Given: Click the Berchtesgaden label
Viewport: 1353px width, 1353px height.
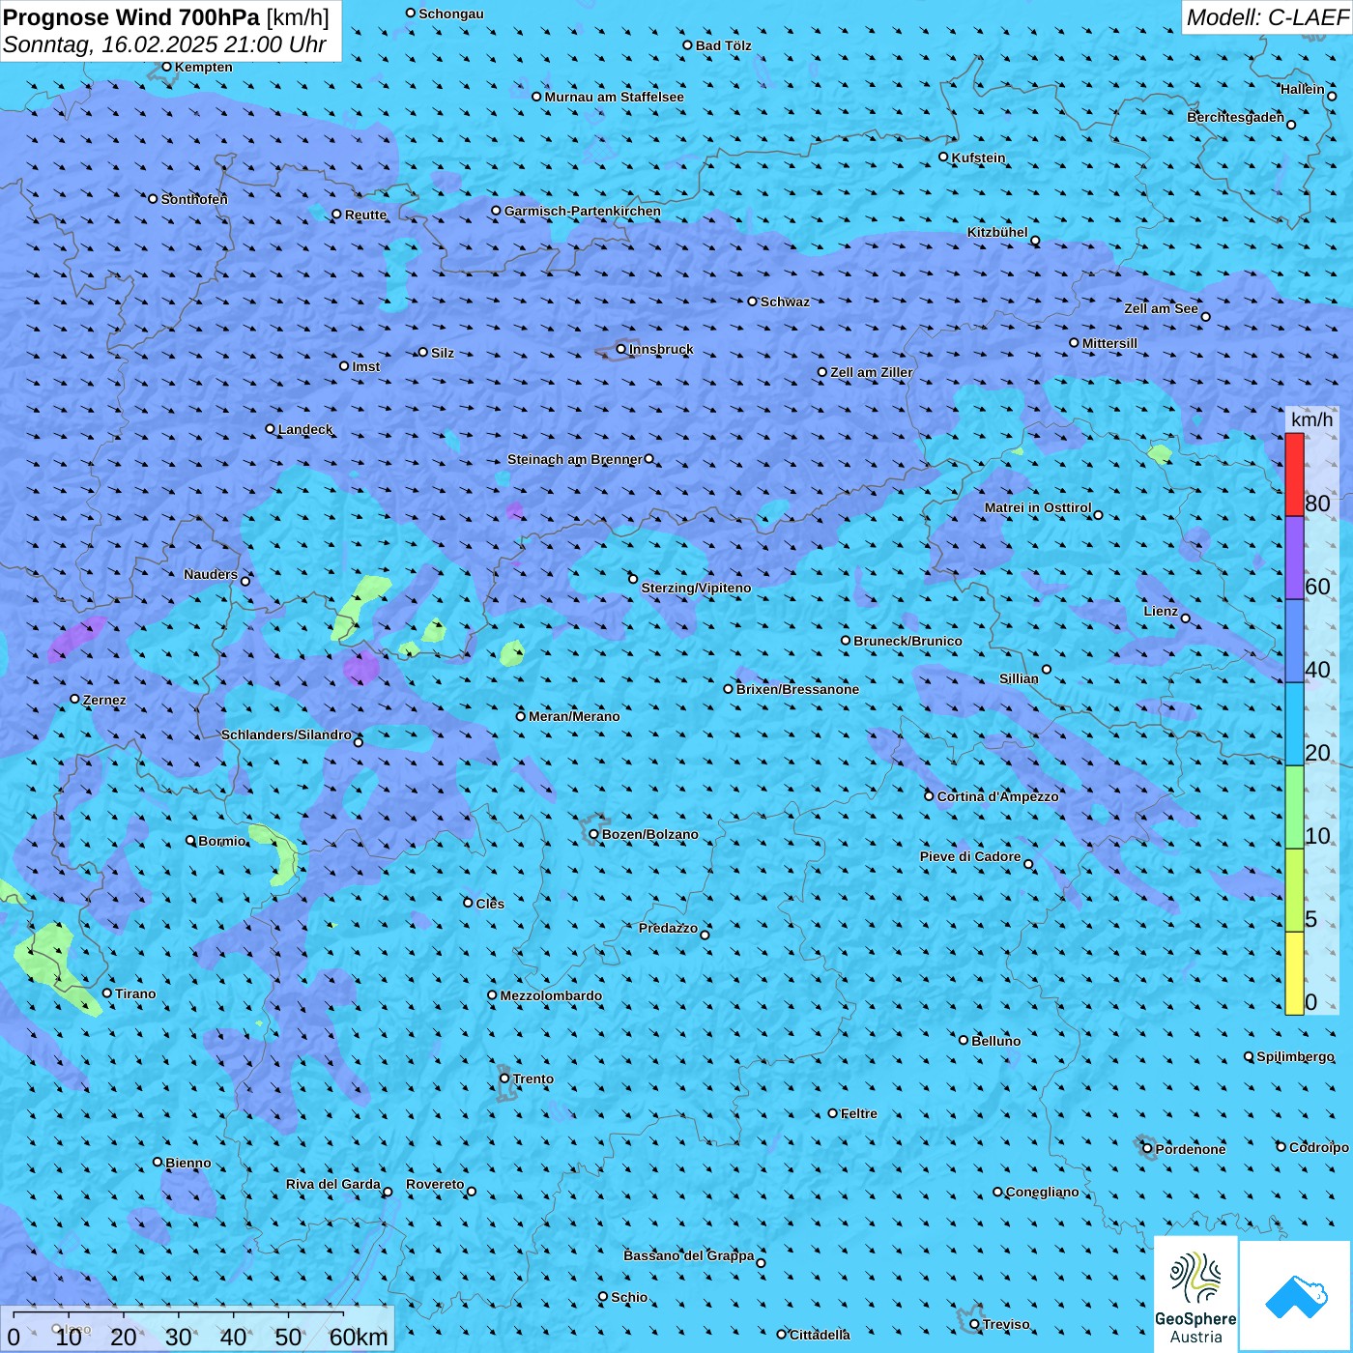Looking at the screenshot, I should point(1235,117).
